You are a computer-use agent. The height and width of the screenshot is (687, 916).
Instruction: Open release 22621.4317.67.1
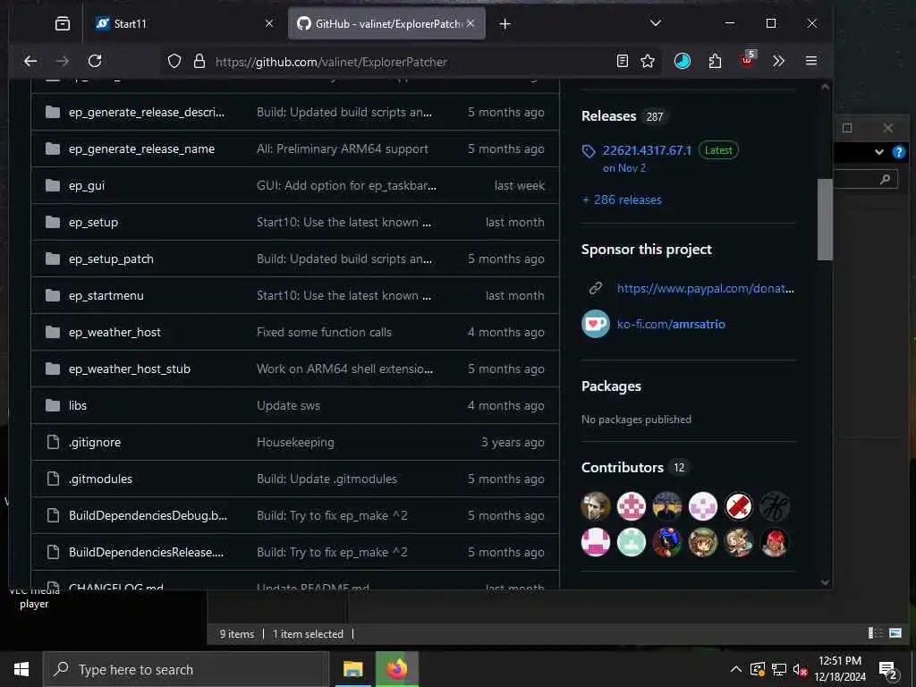647,150
